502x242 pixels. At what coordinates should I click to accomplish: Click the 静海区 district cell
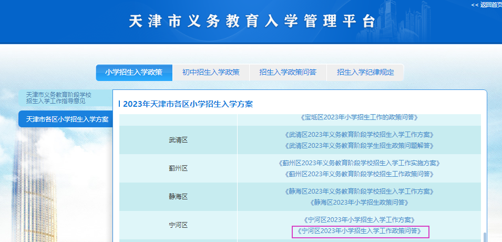(178, 197)
